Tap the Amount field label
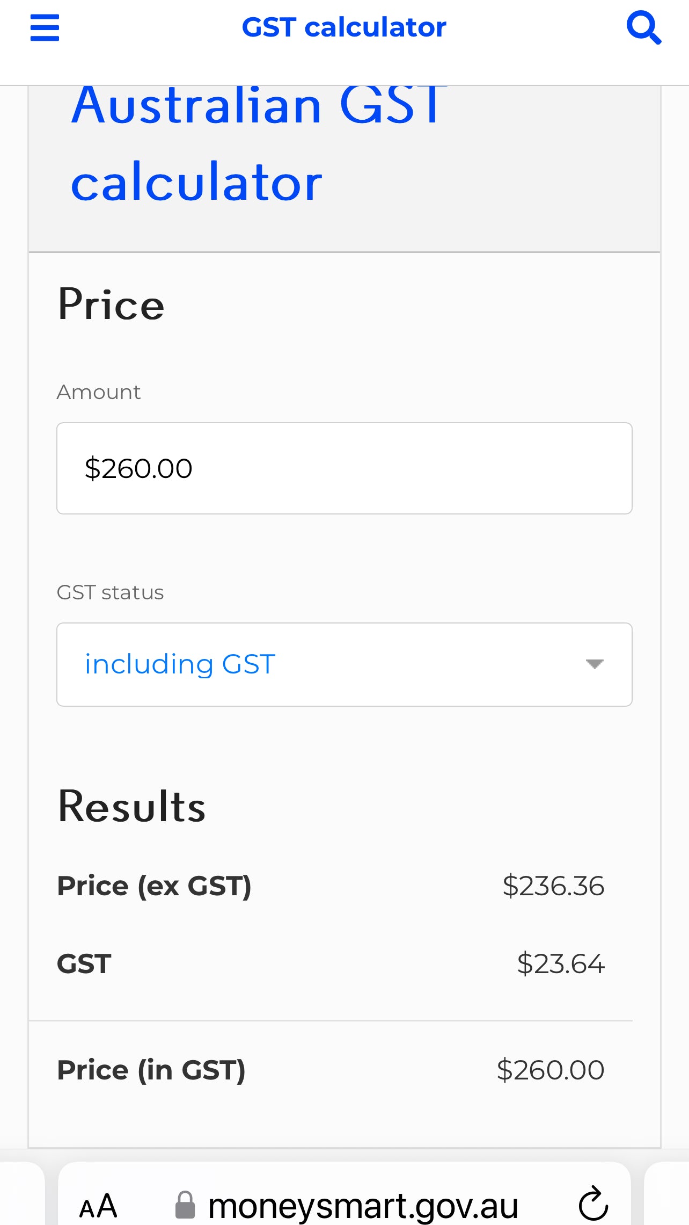Image resolution: width=689 pixels, height=1225 pixels. [x=99, y=392]
